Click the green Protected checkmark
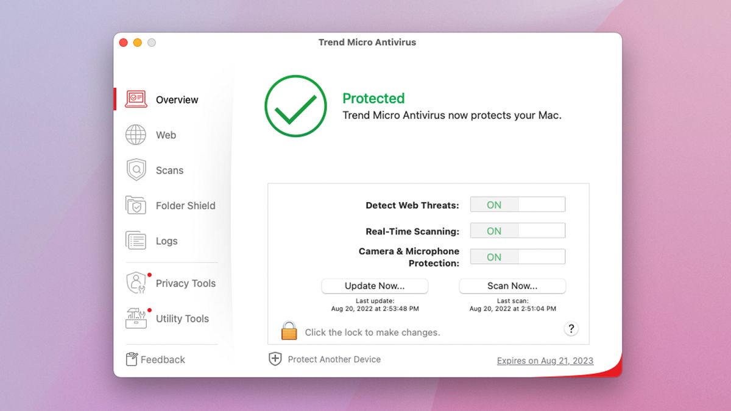This screenshot has width=731, height=411. [x=295, y=106]
